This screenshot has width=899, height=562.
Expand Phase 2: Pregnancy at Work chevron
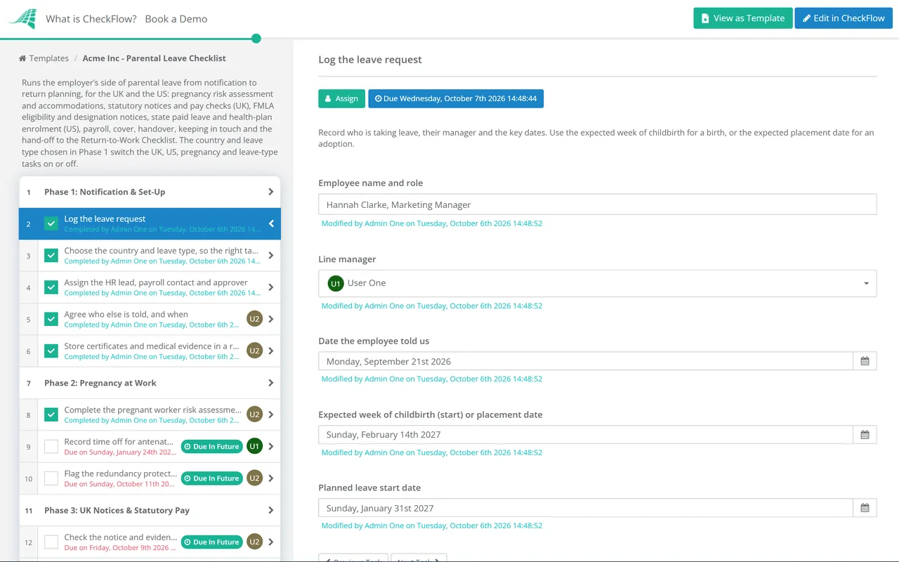coord(271,383)
